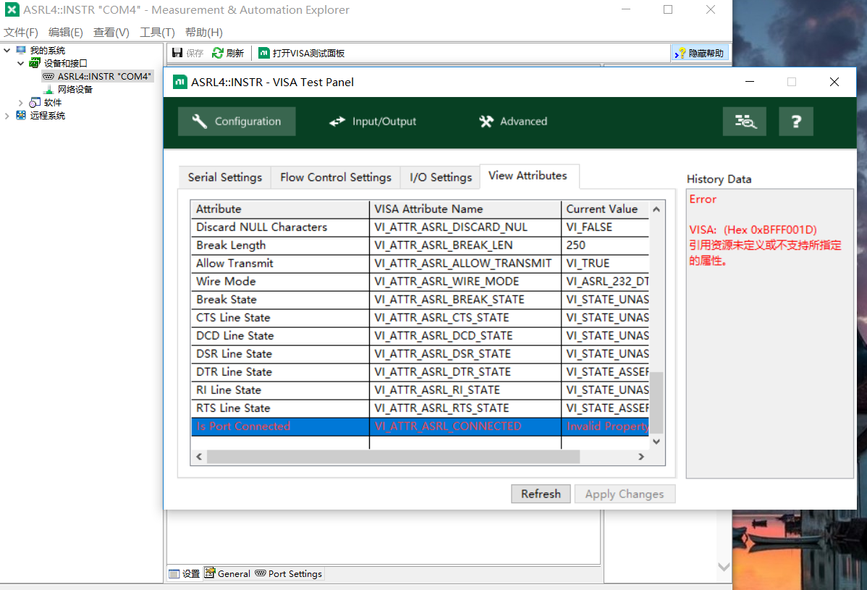867x590 pixels.
Task: Click the Apply Changes button
Action: [x=625, y=494]
